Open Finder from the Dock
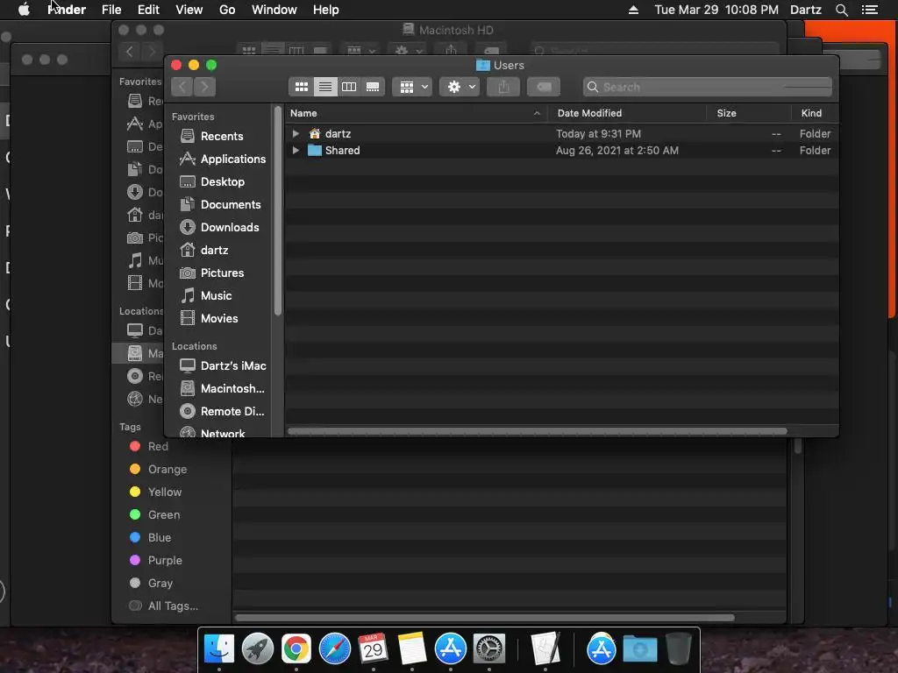The image size is (898, 673). (x=219, y=649)
